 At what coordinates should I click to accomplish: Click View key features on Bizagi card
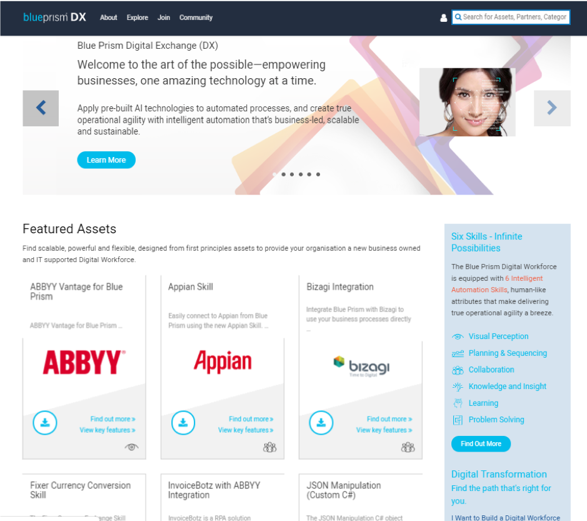(384, 430)
